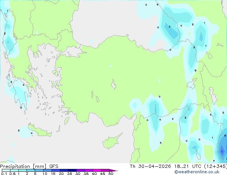Click Crete island on the map
The image size is (227, 175).
(40, 130)
